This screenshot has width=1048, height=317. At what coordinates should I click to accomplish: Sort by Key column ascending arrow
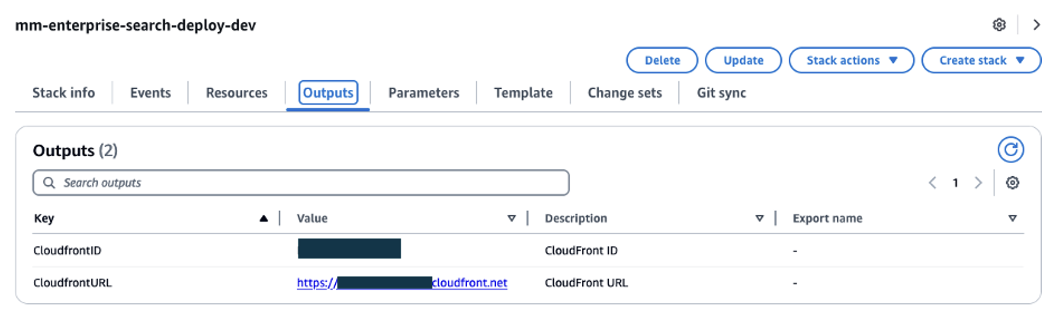tap(264, 219)
